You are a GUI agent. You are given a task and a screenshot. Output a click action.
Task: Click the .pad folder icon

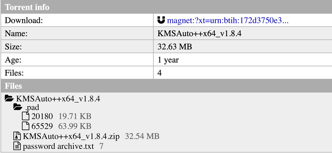click(18, 107)
